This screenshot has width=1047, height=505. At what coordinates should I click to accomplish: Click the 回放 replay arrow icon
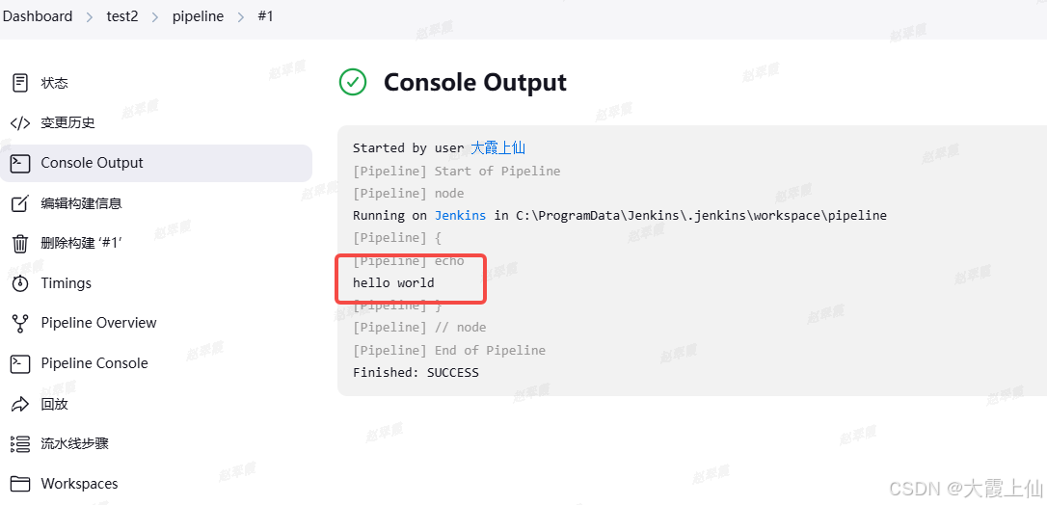coord(20,404)
